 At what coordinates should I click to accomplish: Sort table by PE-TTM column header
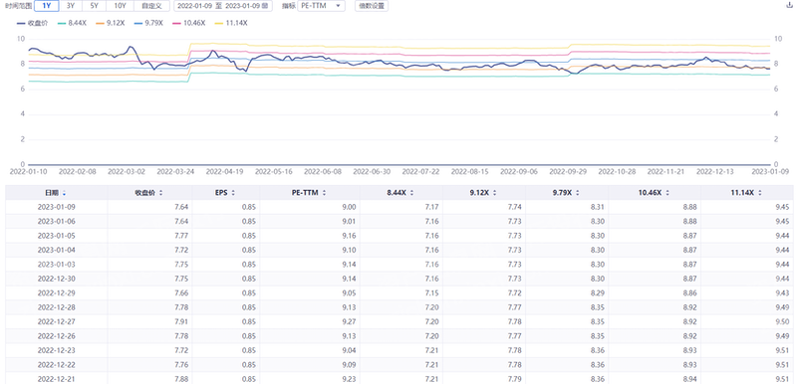pos(309,193)
